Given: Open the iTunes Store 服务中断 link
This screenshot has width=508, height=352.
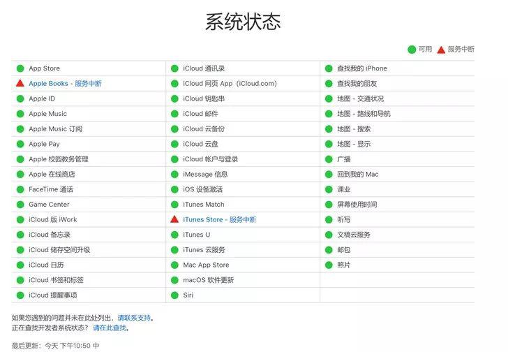Looking at the screenshot, I should coord(219,220).
